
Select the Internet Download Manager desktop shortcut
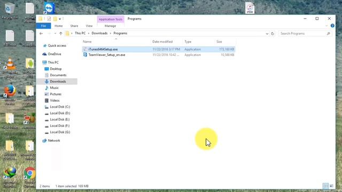(10, 178)
